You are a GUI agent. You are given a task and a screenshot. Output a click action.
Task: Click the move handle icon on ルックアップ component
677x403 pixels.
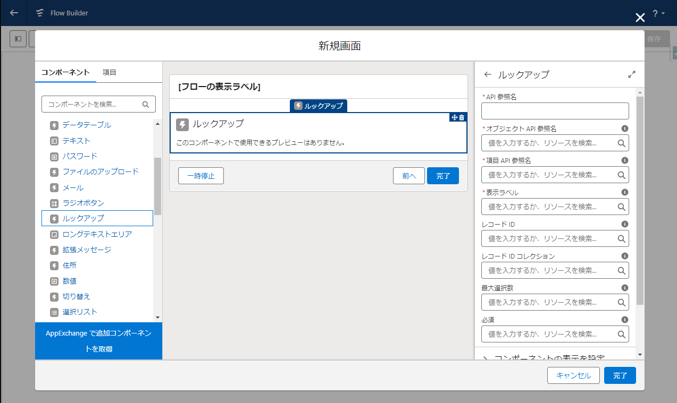(455, 117)
